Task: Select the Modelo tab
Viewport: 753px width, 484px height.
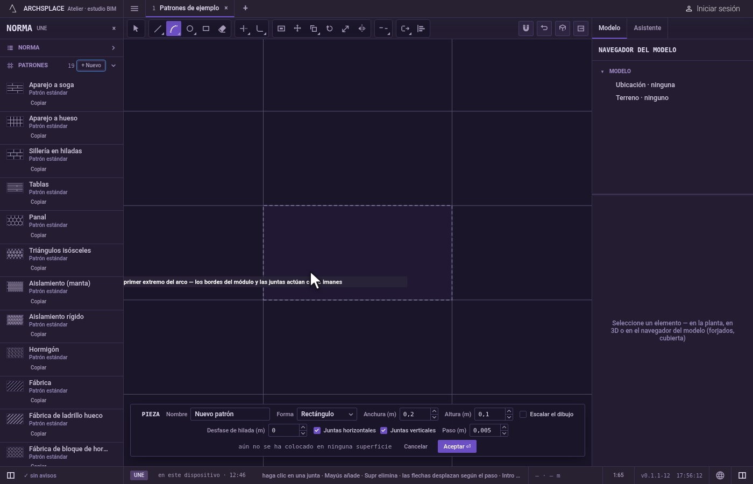Action: 609,28
